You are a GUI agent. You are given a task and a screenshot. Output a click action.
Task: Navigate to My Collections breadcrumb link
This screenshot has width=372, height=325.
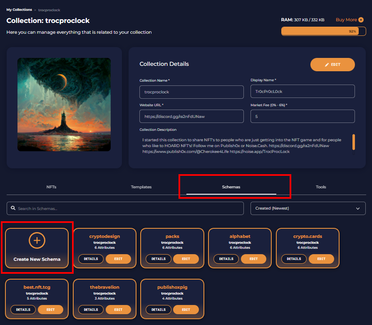(19, 10)
